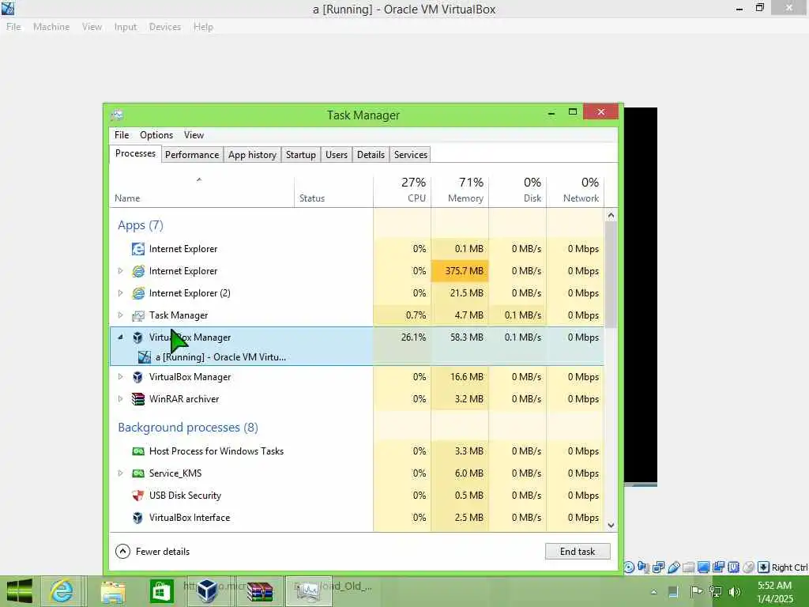Expand the Service_KMS background process

pos(120,473)
